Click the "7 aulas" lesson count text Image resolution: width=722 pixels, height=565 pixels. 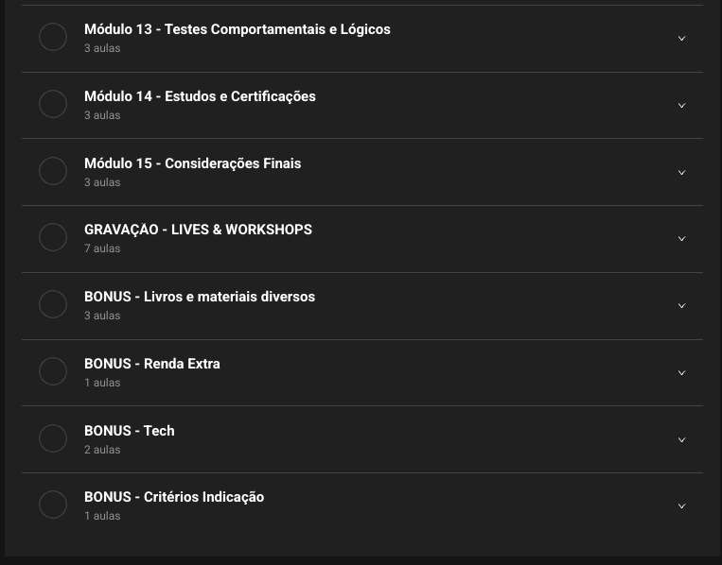coord(102,248)
